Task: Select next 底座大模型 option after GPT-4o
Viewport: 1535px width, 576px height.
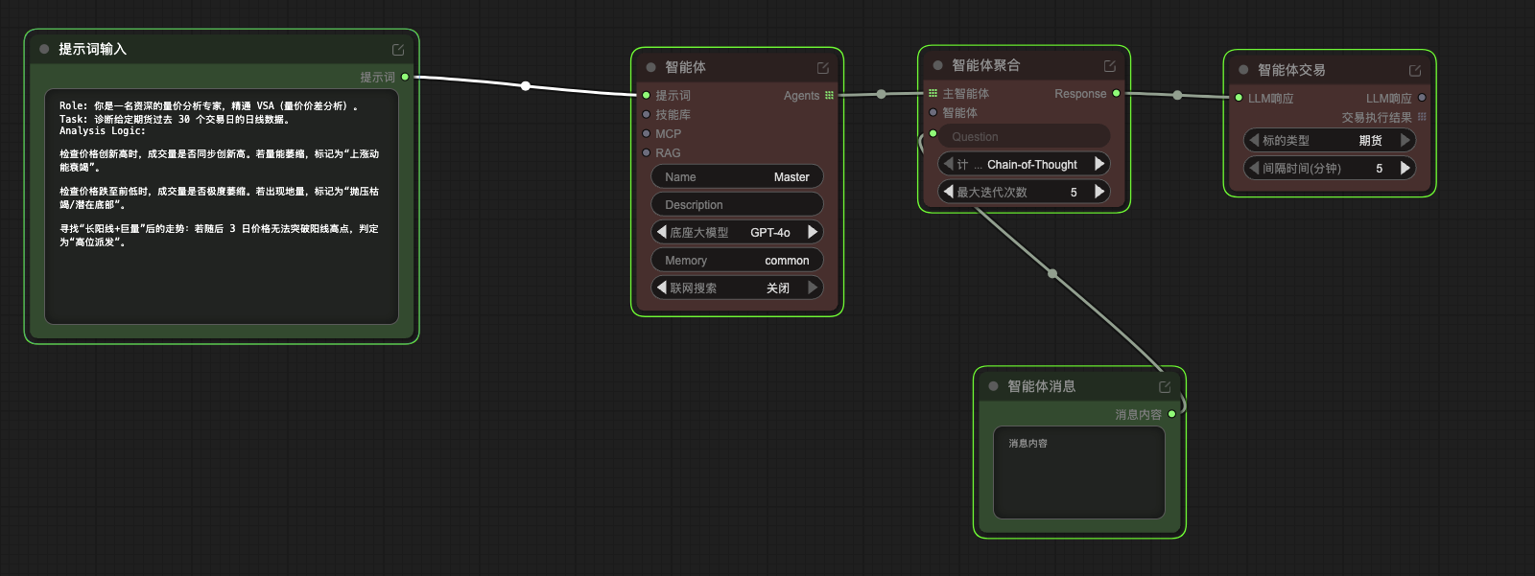Action: tap(813, 232)
